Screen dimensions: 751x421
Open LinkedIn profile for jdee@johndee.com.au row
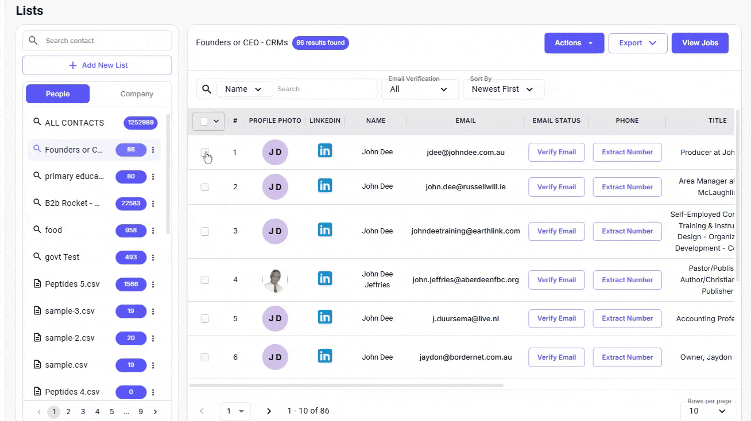tap(325, 151)
